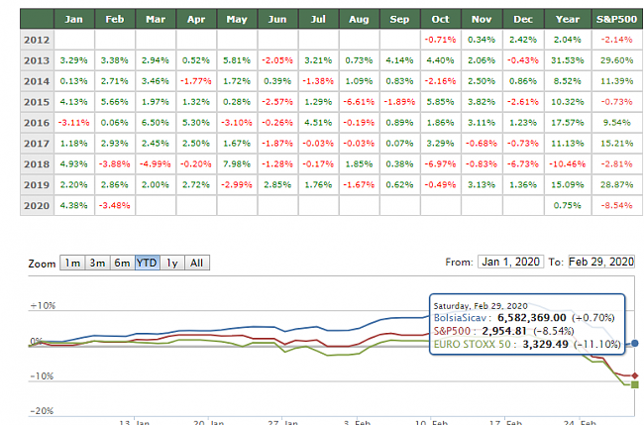
Task: Click the EURO STOXX 50 3,329.49 tooltip line
Action: click(527, 344)
